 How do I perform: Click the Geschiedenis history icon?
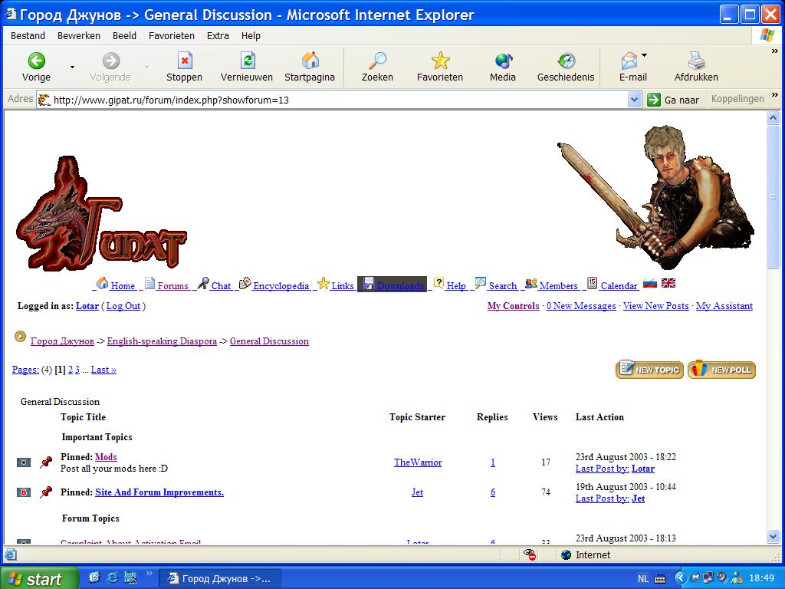pos(566,61)
